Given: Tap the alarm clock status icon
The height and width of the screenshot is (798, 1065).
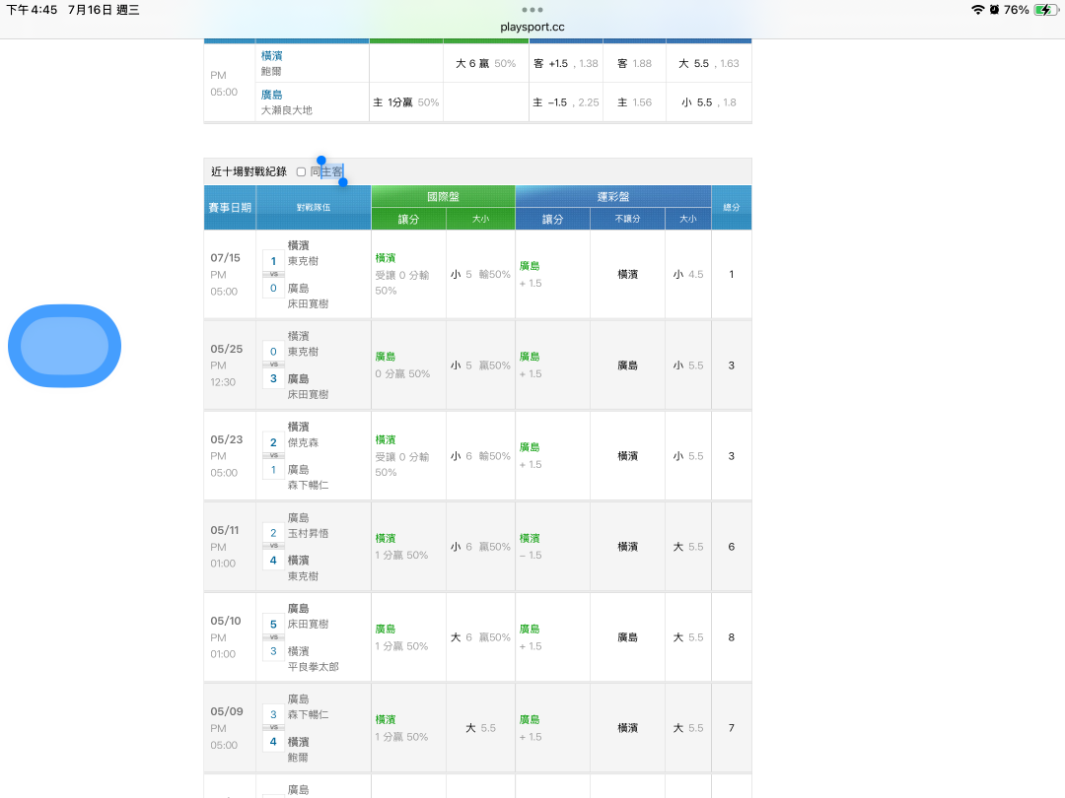Looking at the screenshot, I should [994, 10].
